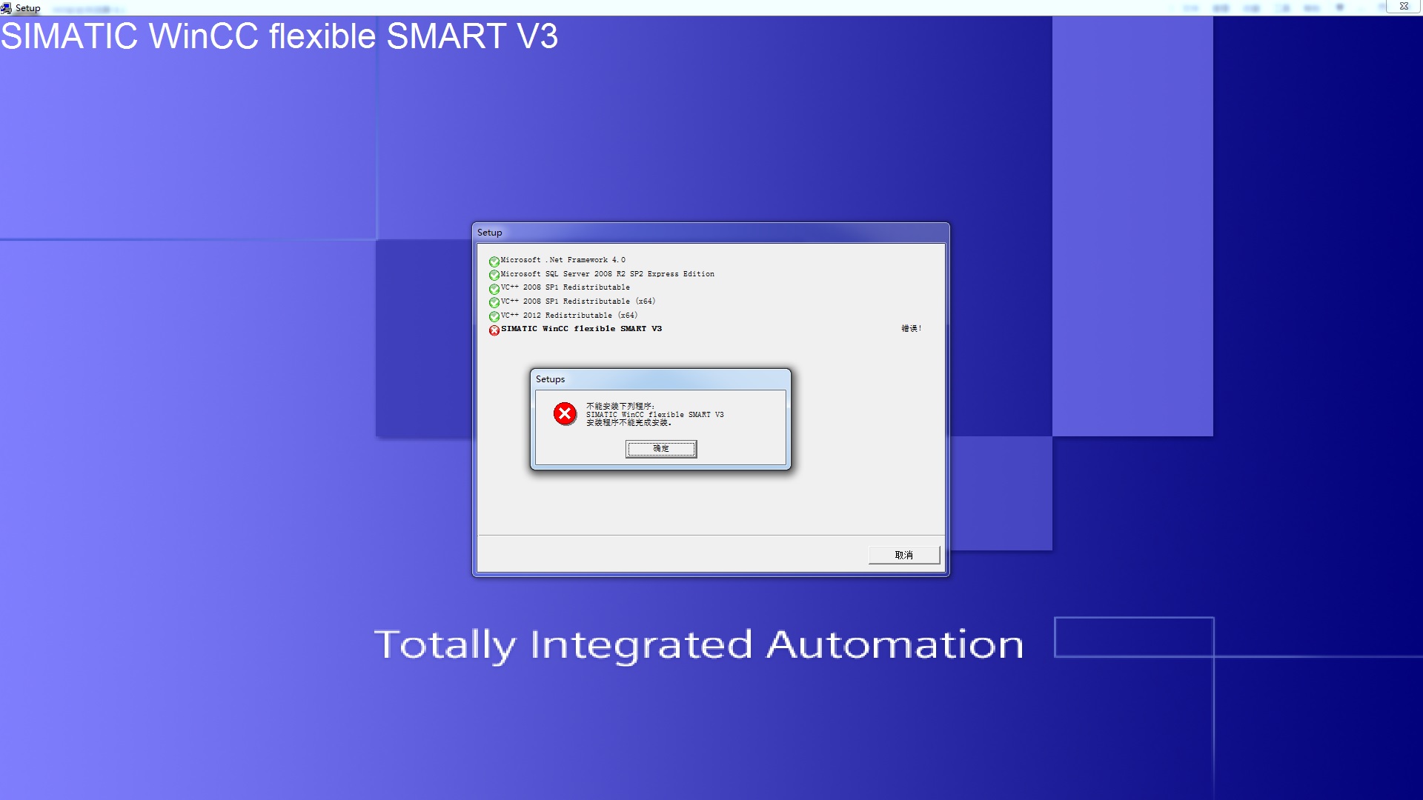Close the full-screen Setup window
This screenshot has width=1423, height=800.
click(1404, 6)
